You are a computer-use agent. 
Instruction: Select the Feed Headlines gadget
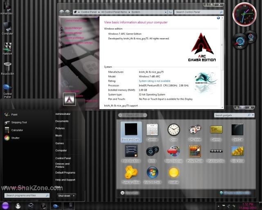131,153
